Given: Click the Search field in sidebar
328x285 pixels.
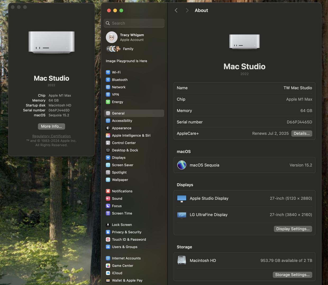Looking at the screenshot, I should click(134, 23).
